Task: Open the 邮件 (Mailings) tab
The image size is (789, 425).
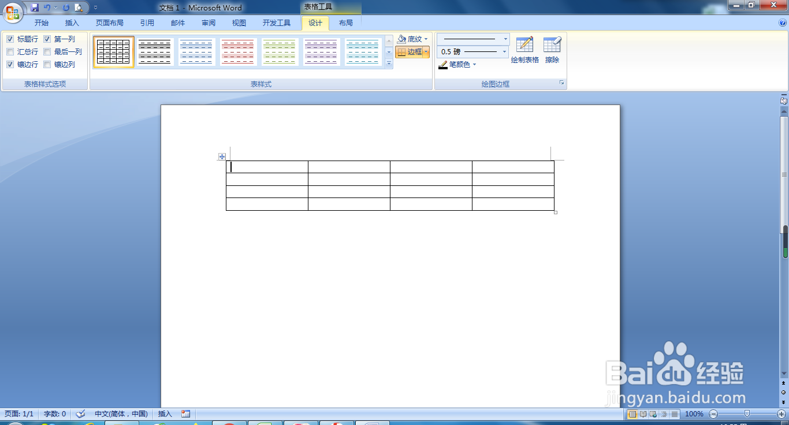Action: (x=178, y=23)
